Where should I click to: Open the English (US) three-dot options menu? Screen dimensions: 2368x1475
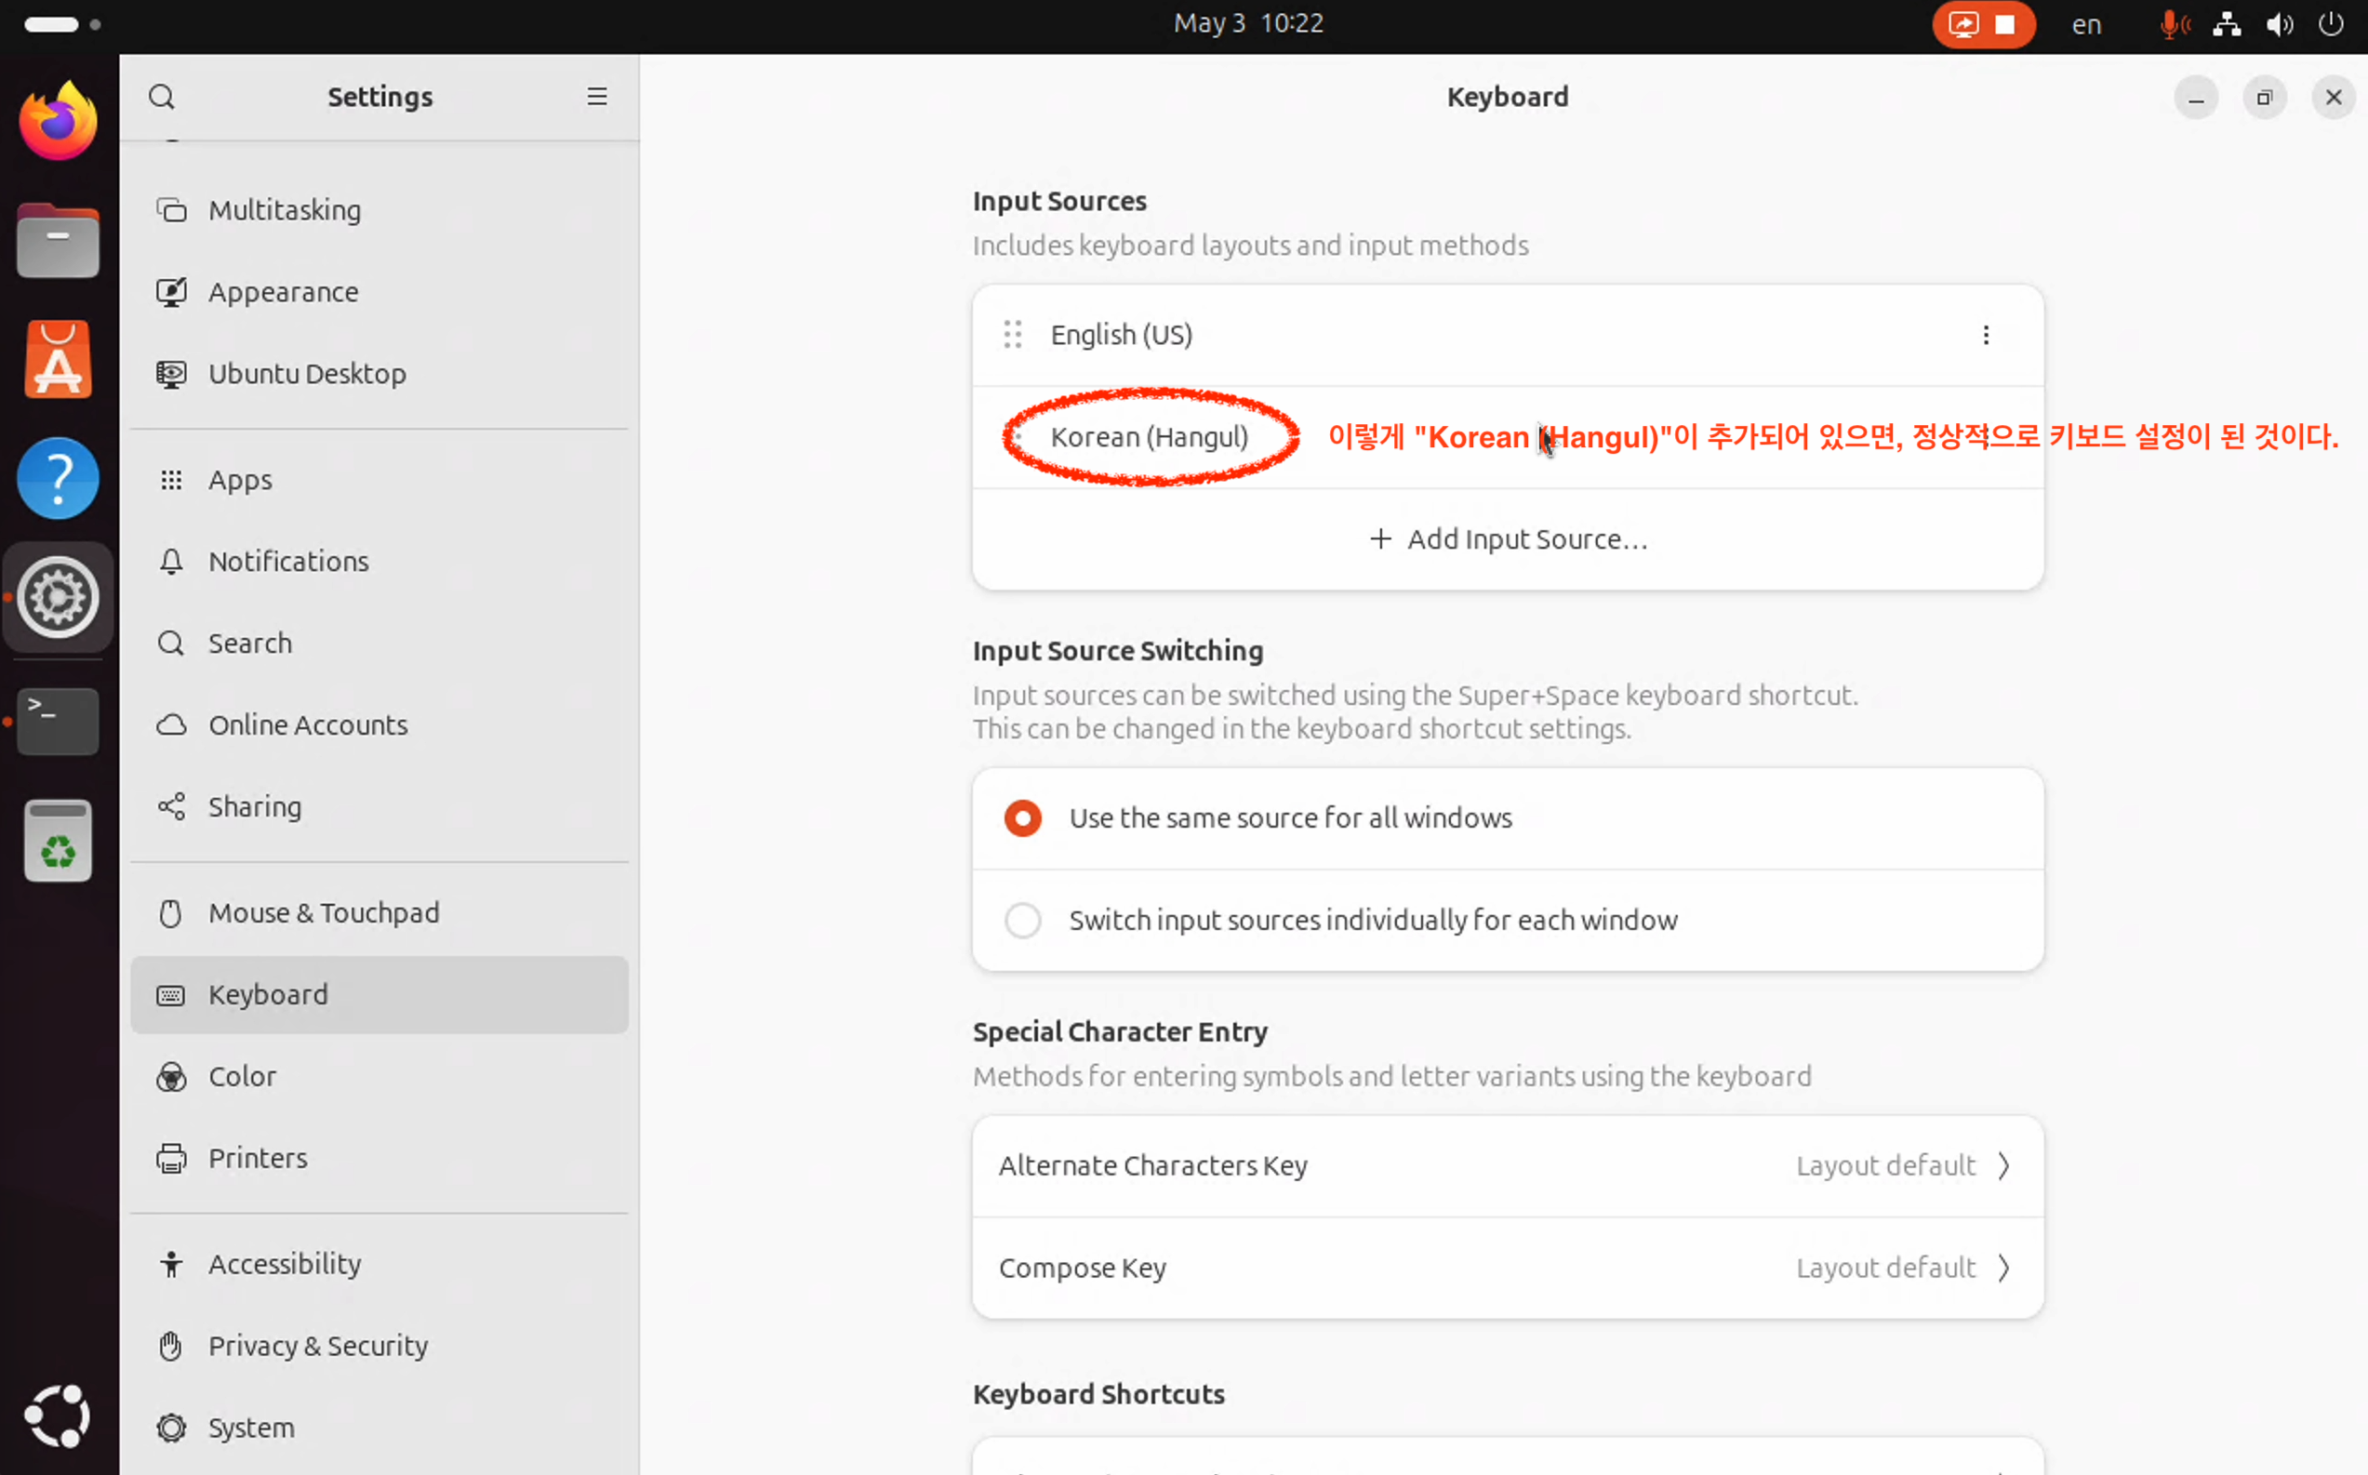point(1986,336)
